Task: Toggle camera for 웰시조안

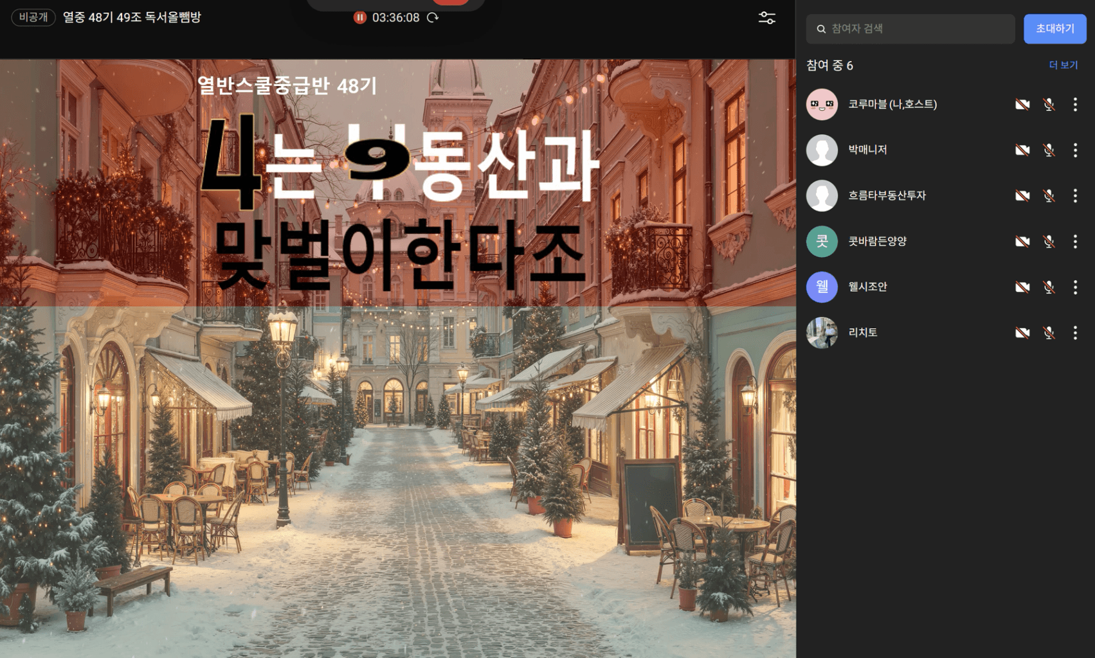Action: [x=1022, y=287]
